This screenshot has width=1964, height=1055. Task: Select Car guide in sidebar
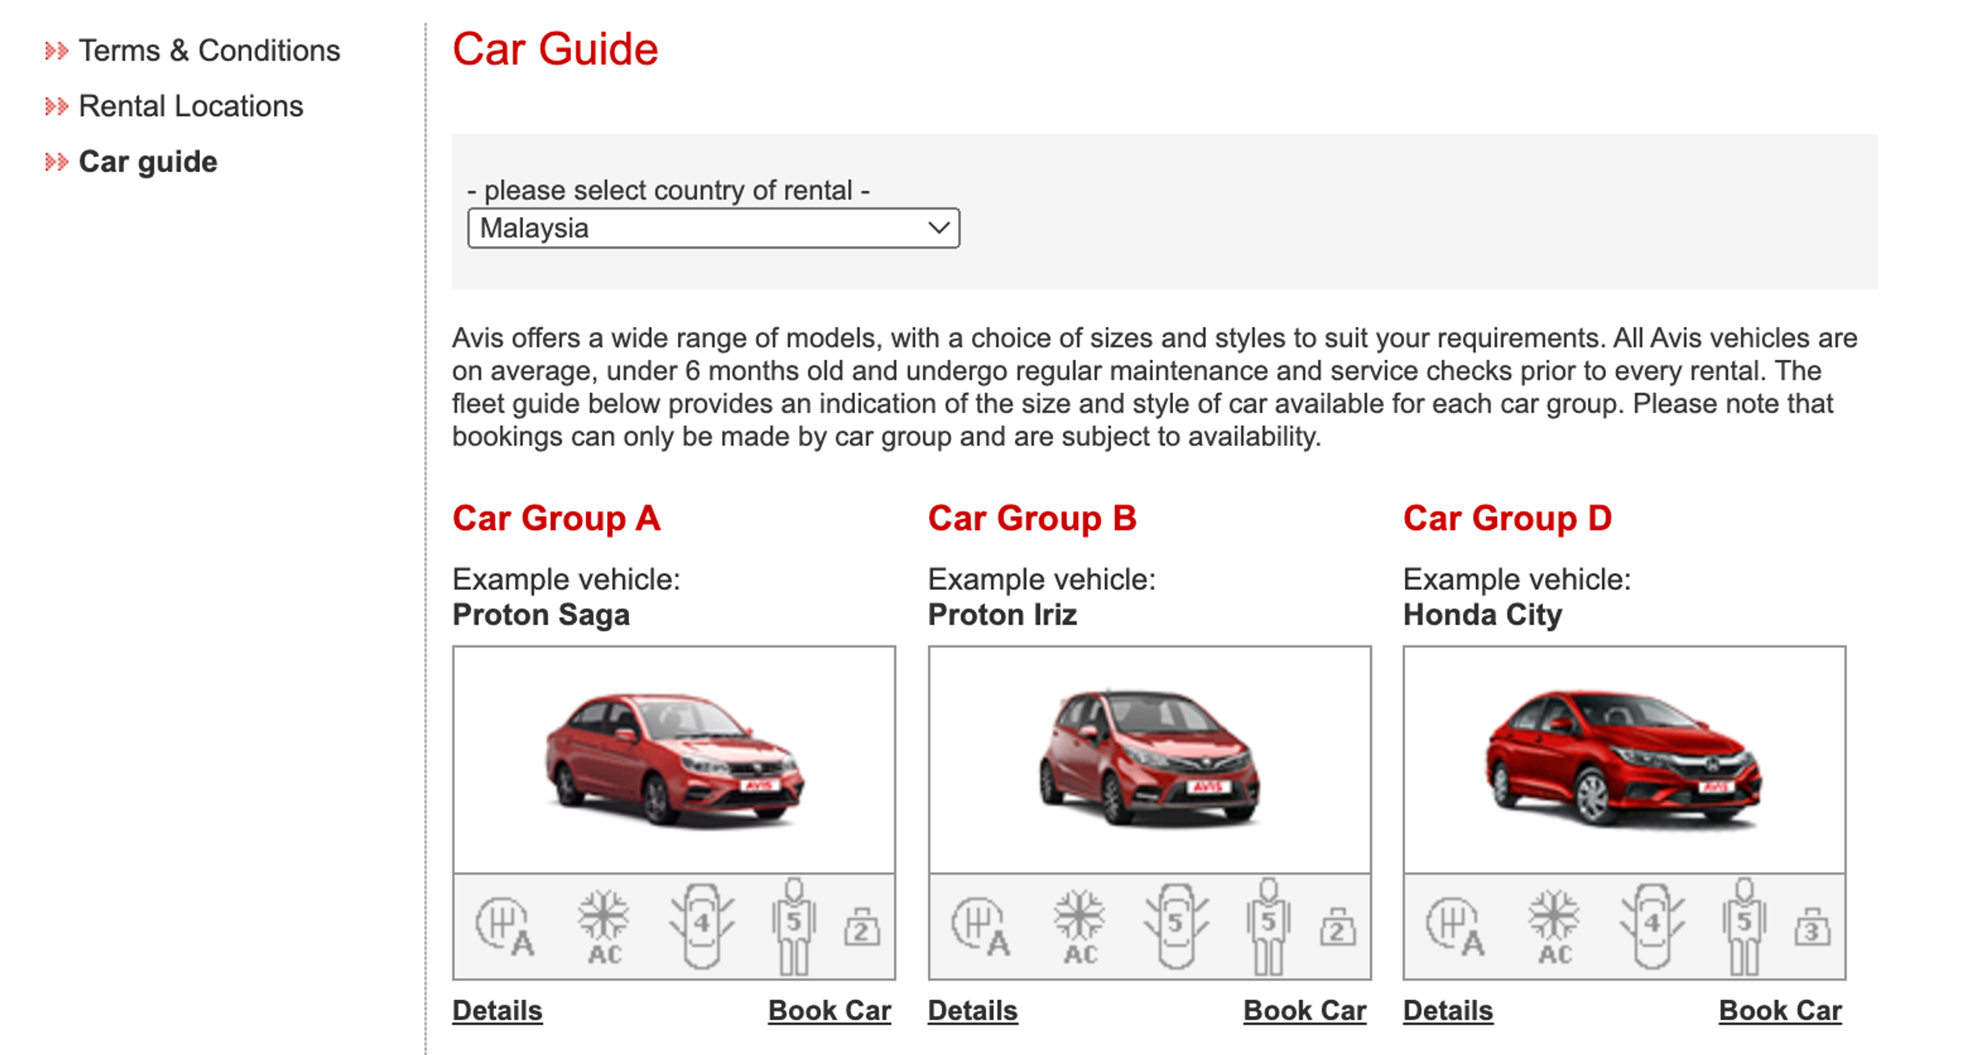point(148,162)
